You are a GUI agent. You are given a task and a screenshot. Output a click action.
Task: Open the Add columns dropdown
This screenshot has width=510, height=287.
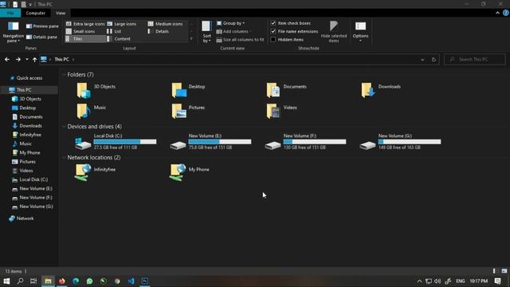pyautogui.click(x=234, y=31)
